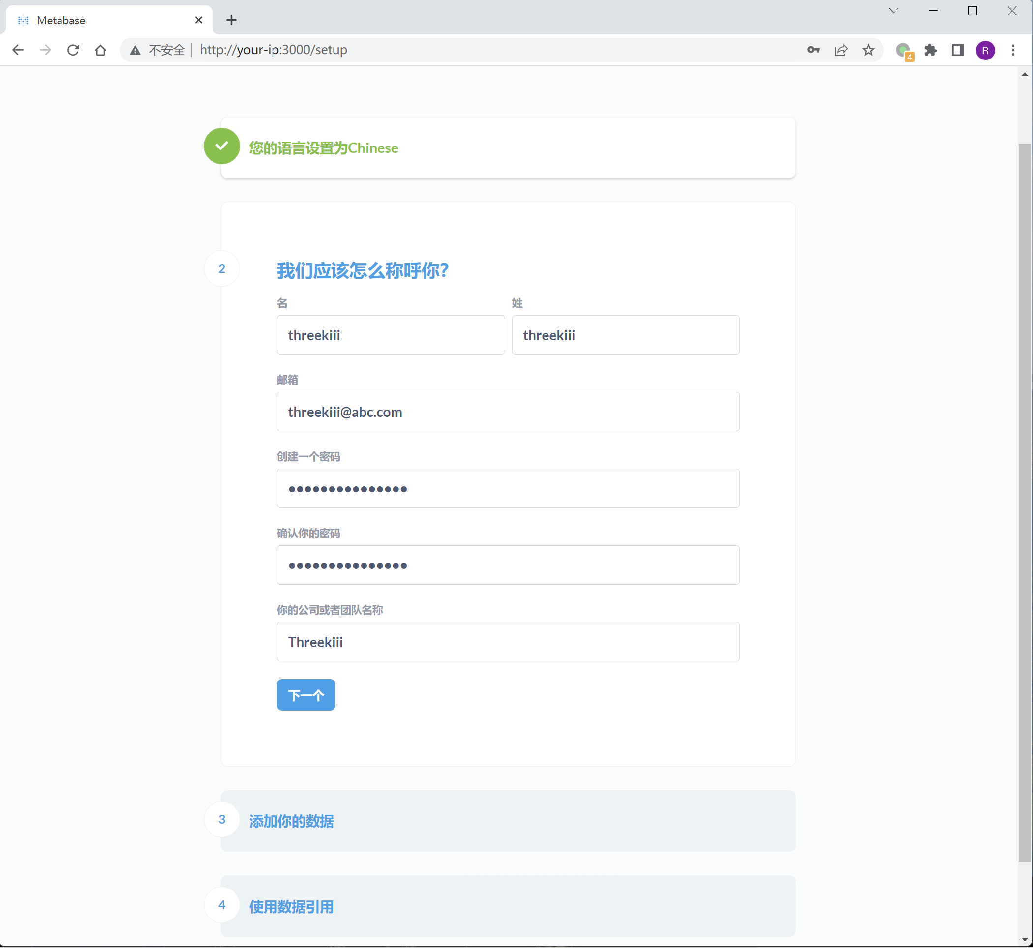This screenshot has width=1033, height=948.
Task: Open the extensions puzzle icon
Action: (x=930, y=50)
